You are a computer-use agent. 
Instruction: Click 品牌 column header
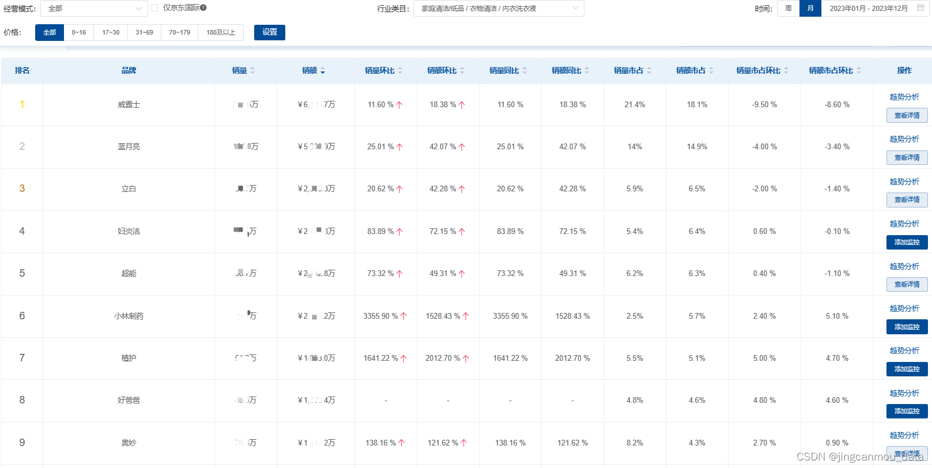(129, 70)
